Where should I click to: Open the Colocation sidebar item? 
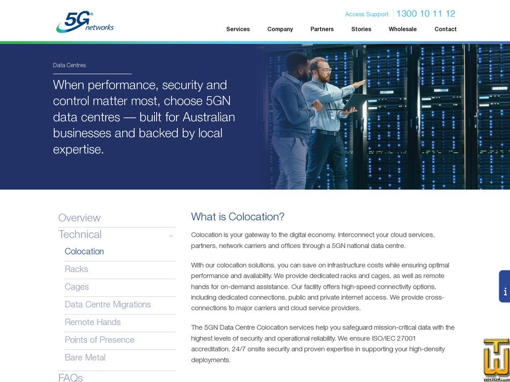pyautogui.click(x=84, y=251)
